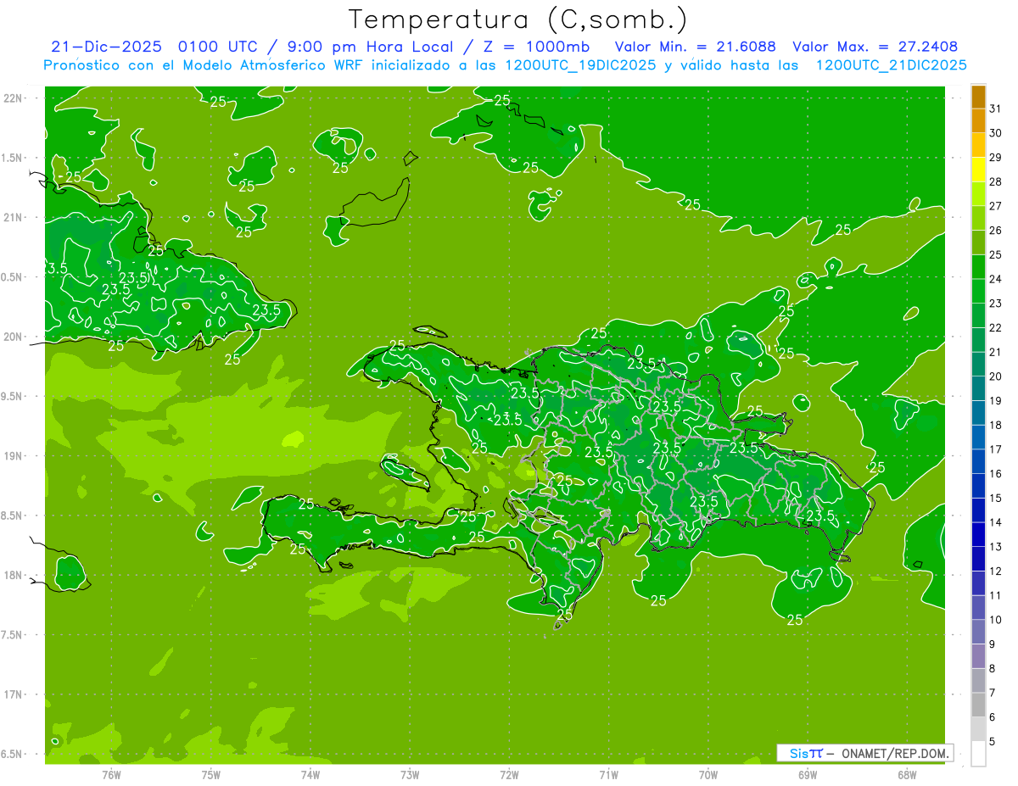Click the "68W" longitude axis label
Viewport: 1018px width, 786px height.
click(907, 774)
